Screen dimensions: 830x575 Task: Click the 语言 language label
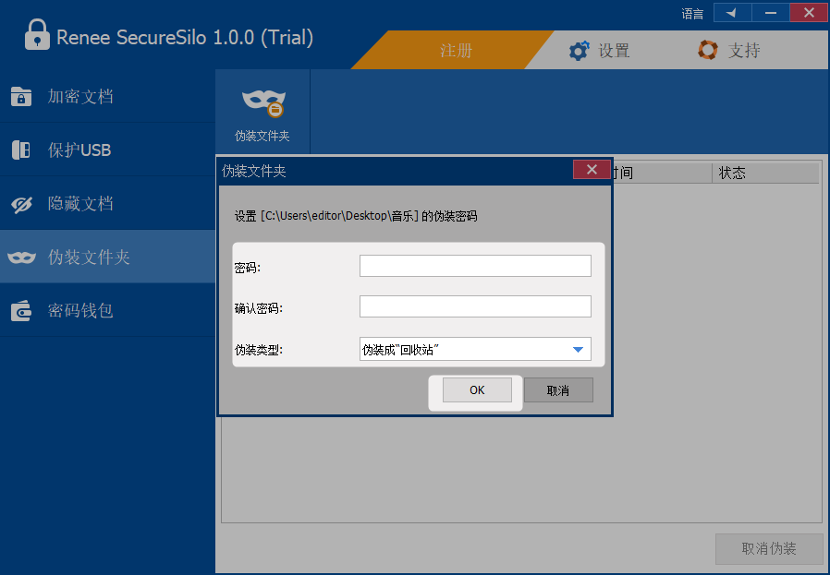pos(692,14)
